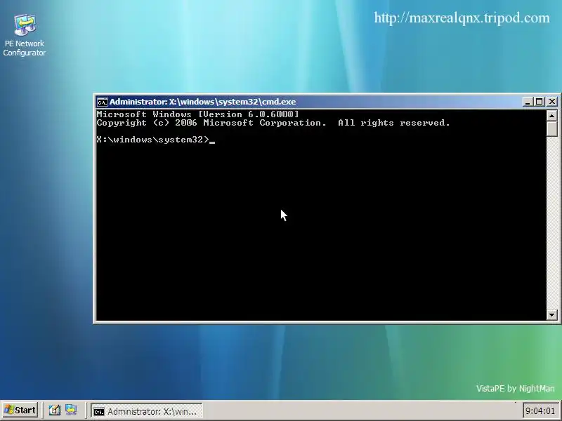Minimize the command prompt window
Viewport: 562px width, 421px height.
527,102
